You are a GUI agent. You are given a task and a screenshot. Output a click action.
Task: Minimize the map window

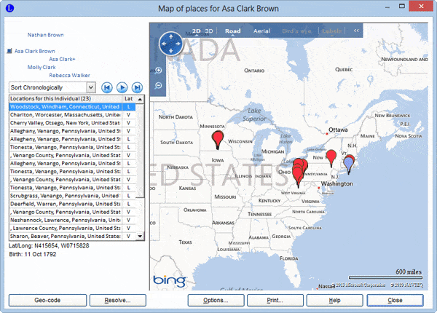(387, 7)
